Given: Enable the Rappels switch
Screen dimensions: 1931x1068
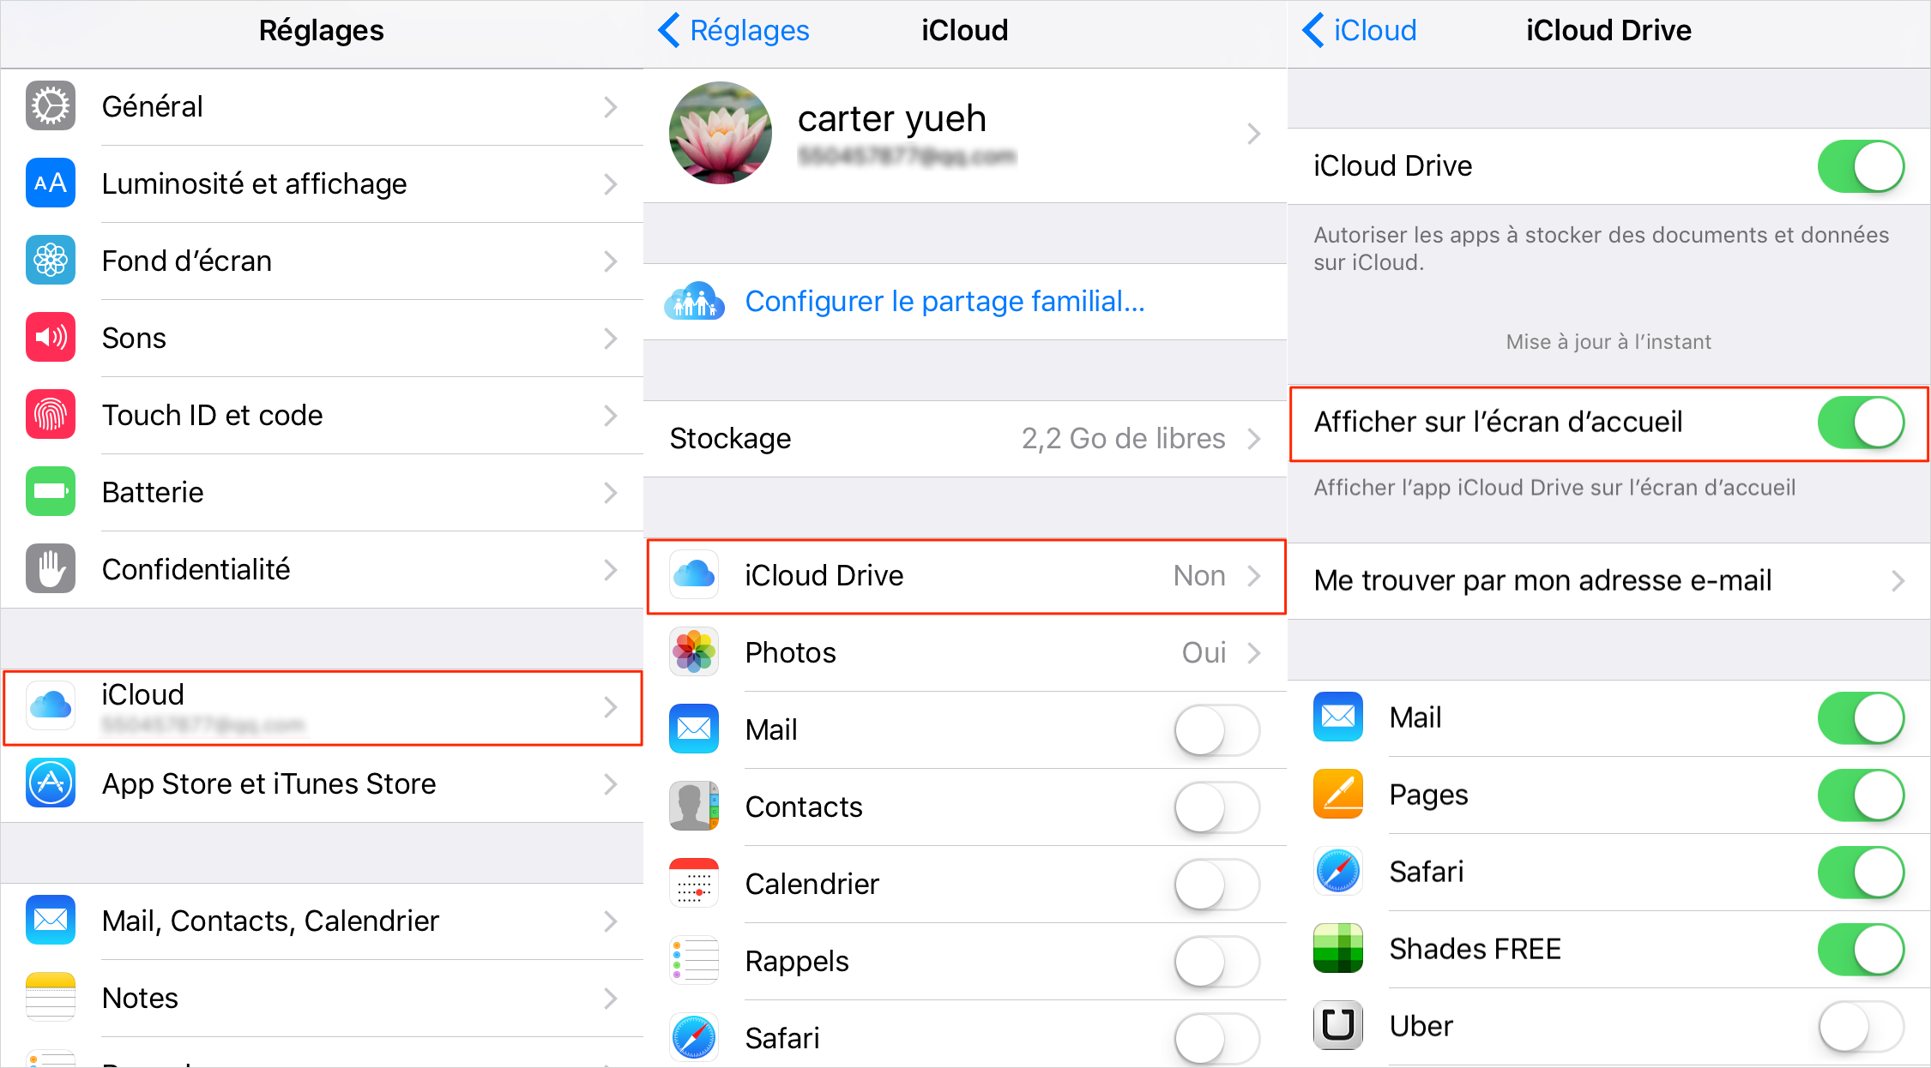Looking at the screenshot, I should tap(1217, 962).
